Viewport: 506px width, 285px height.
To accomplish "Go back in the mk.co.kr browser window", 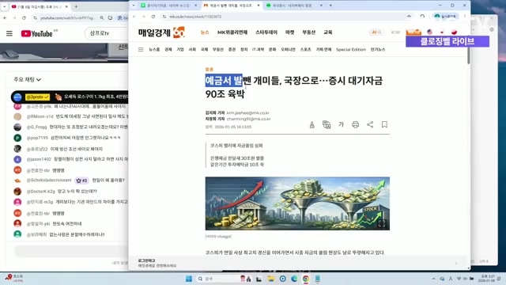I will (134, 17).
